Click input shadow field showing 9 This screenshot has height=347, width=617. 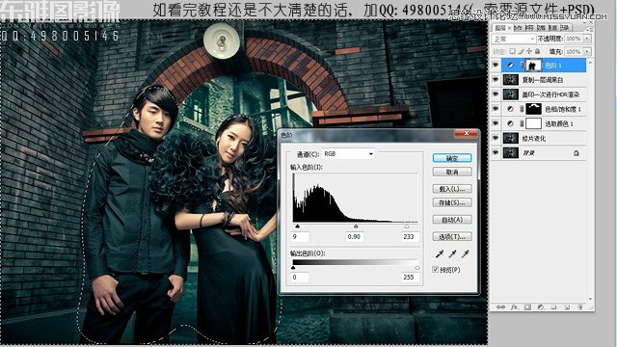(x=300, y=236)
